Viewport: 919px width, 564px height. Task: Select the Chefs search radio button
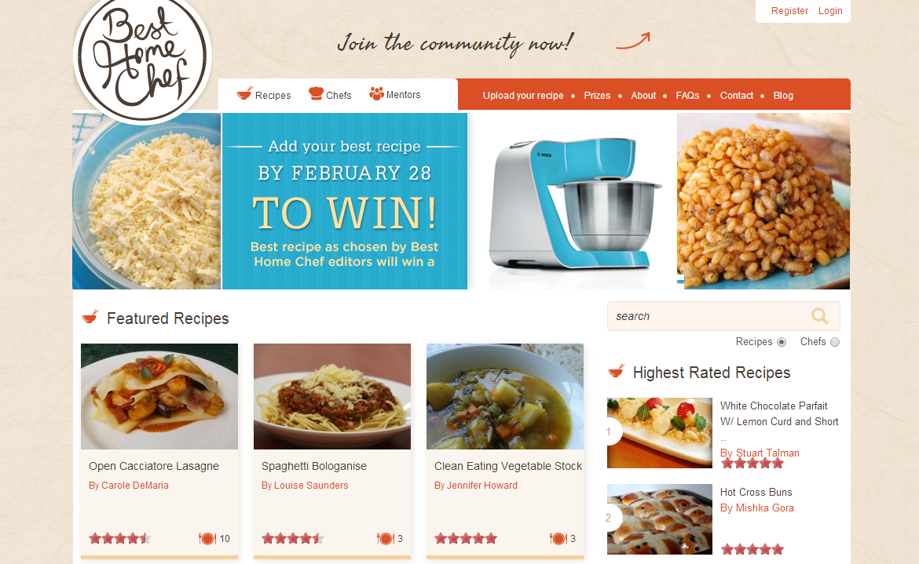(x=835, y=342)
